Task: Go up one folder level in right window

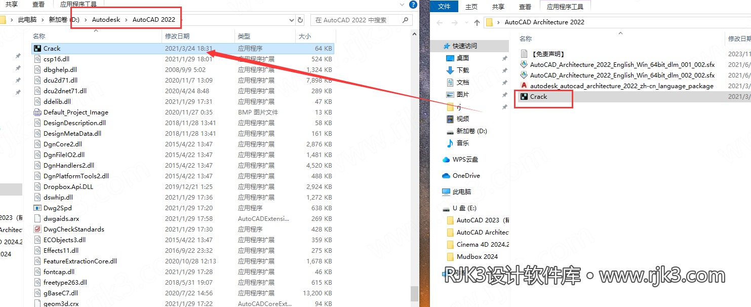Action: 477,22
